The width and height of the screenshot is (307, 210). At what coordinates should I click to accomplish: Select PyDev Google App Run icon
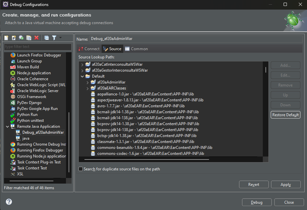click(x=13, y=109)
